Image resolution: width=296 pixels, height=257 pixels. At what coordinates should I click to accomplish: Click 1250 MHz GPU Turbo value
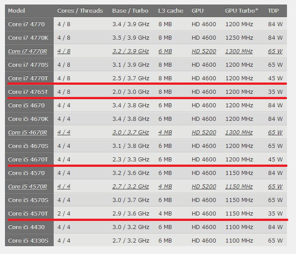(239, 38)
